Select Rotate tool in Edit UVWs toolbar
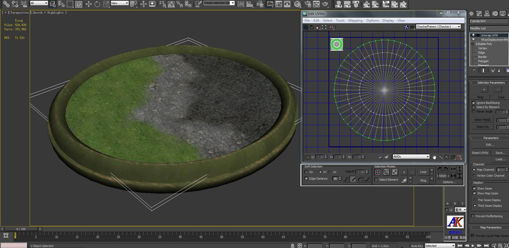This screenshot has height=248, width=509. 312,27
